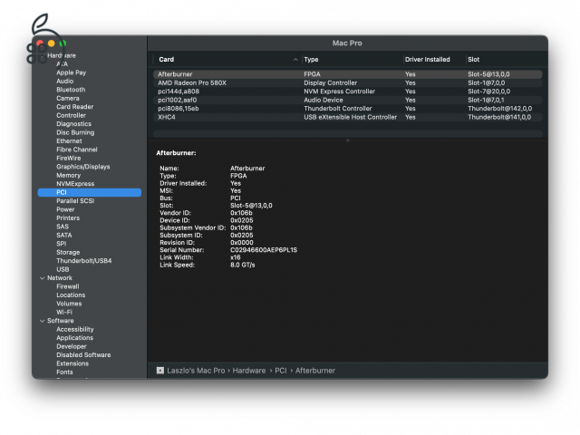Open Thunderbolt/USB4 in the sidebar
The image size is (580, 435).
tap(84, 261)
